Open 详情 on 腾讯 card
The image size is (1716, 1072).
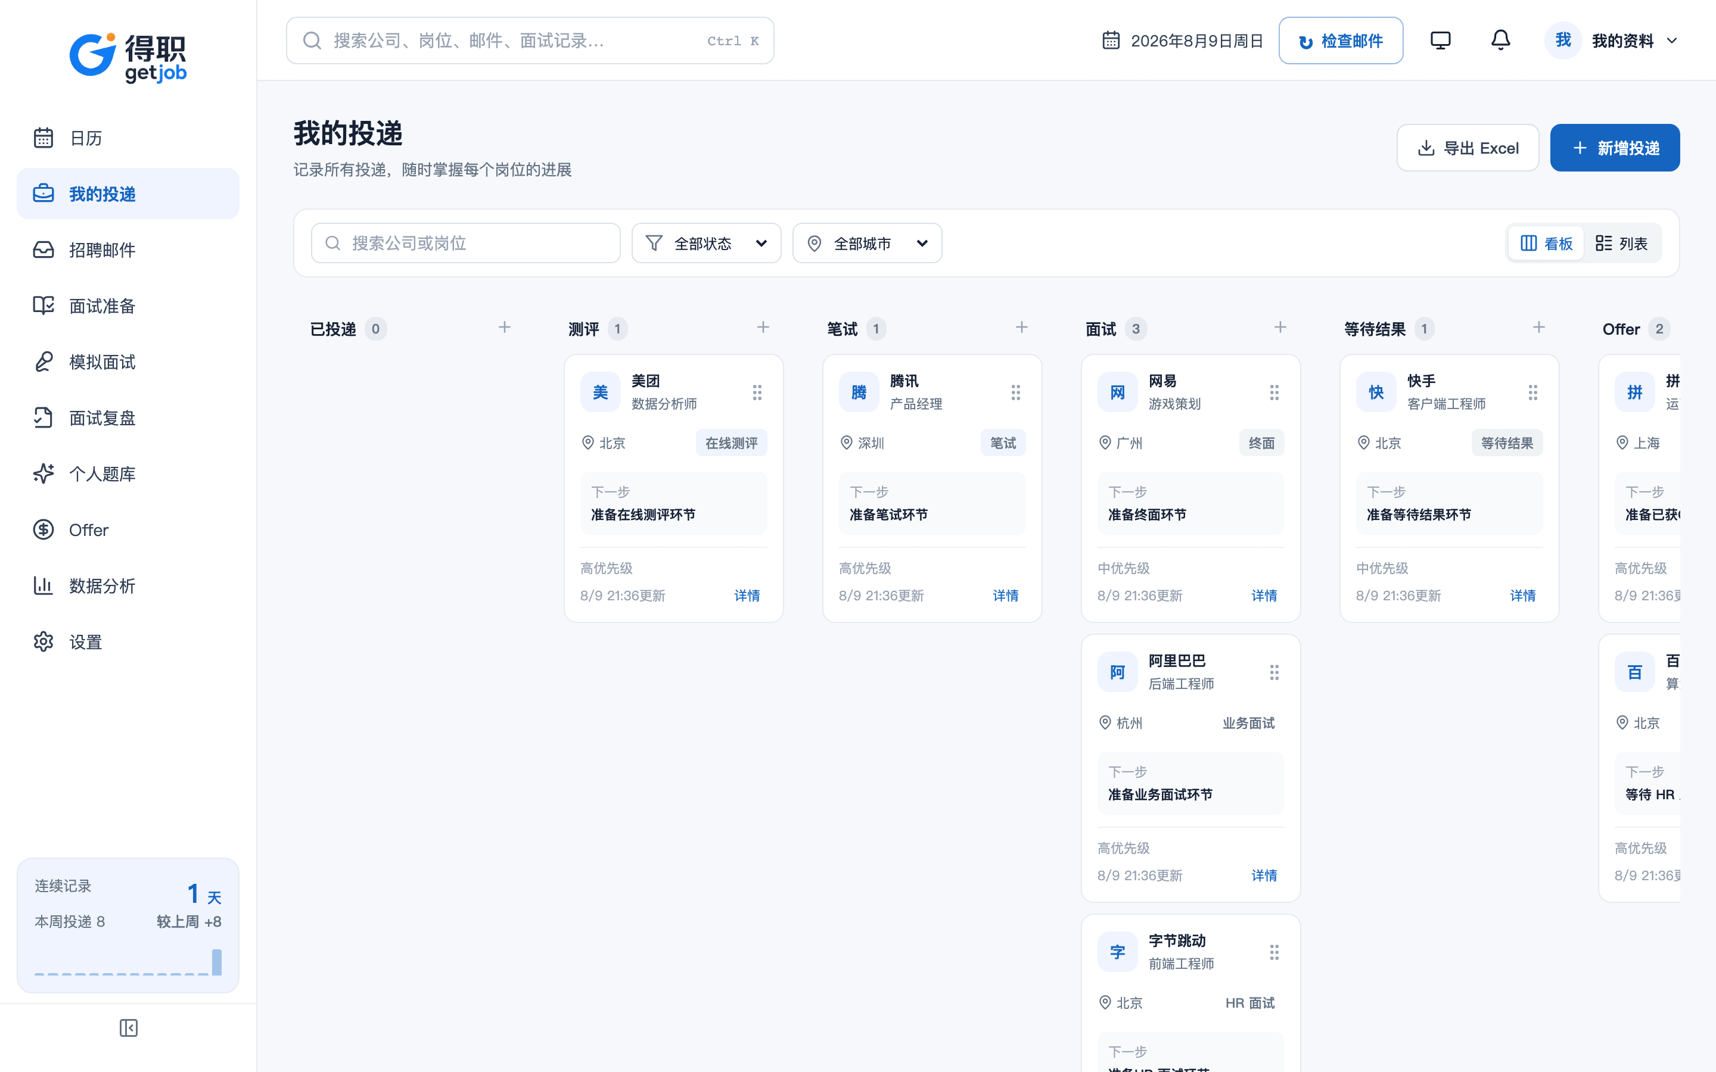tap(1006, 596)
